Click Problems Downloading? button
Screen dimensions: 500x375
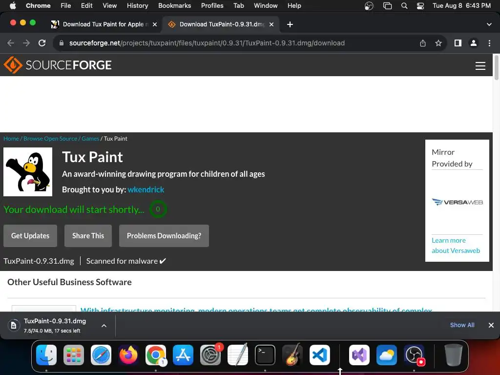(164, 236)
